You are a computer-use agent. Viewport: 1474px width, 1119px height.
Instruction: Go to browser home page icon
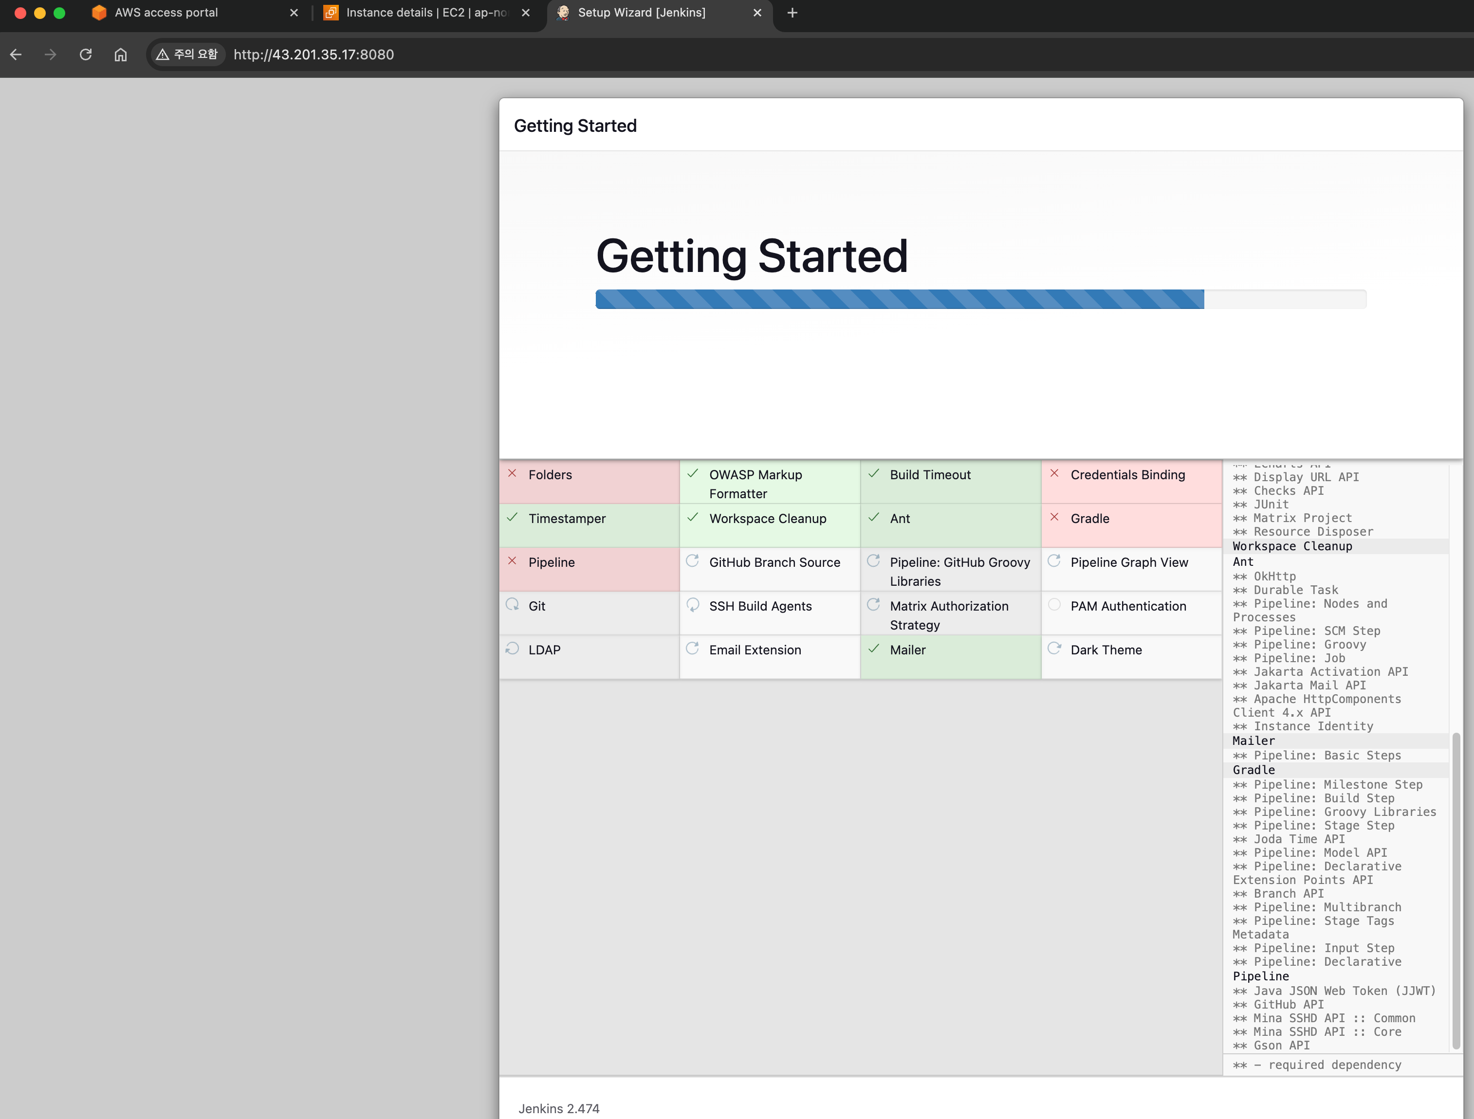121,54
